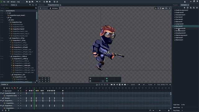Click the undo arrow in top toolbar

pos(37,2)
